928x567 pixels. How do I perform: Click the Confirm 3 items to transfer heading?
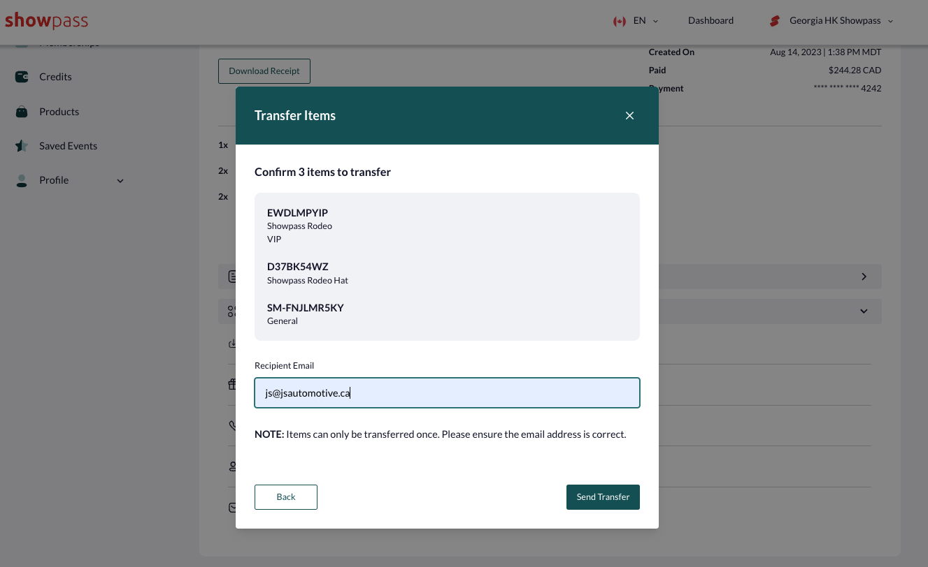(x=322, y=172)
